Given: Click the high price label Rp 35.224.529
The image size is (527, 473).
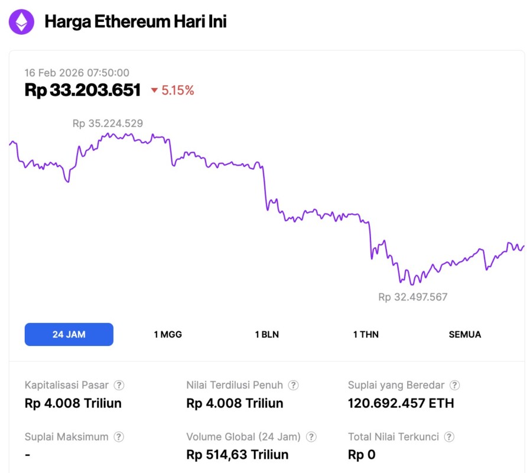Looking at the screenshot, I should coord(108,124).
